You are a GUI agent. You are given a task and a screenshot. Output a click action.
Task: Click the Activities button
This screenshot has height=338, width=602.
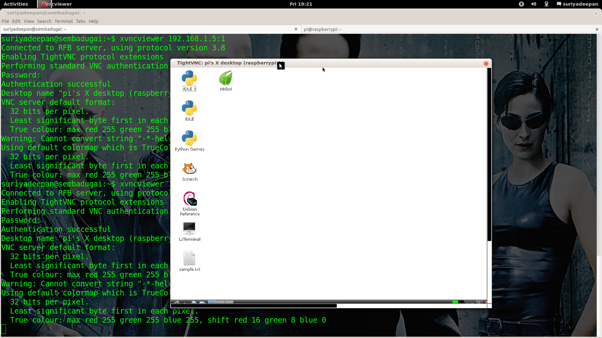coord(16,4)
